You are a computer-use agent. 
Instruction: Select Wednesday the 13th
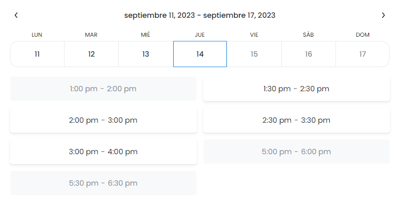pyautogui.click(x=145, y=54)
